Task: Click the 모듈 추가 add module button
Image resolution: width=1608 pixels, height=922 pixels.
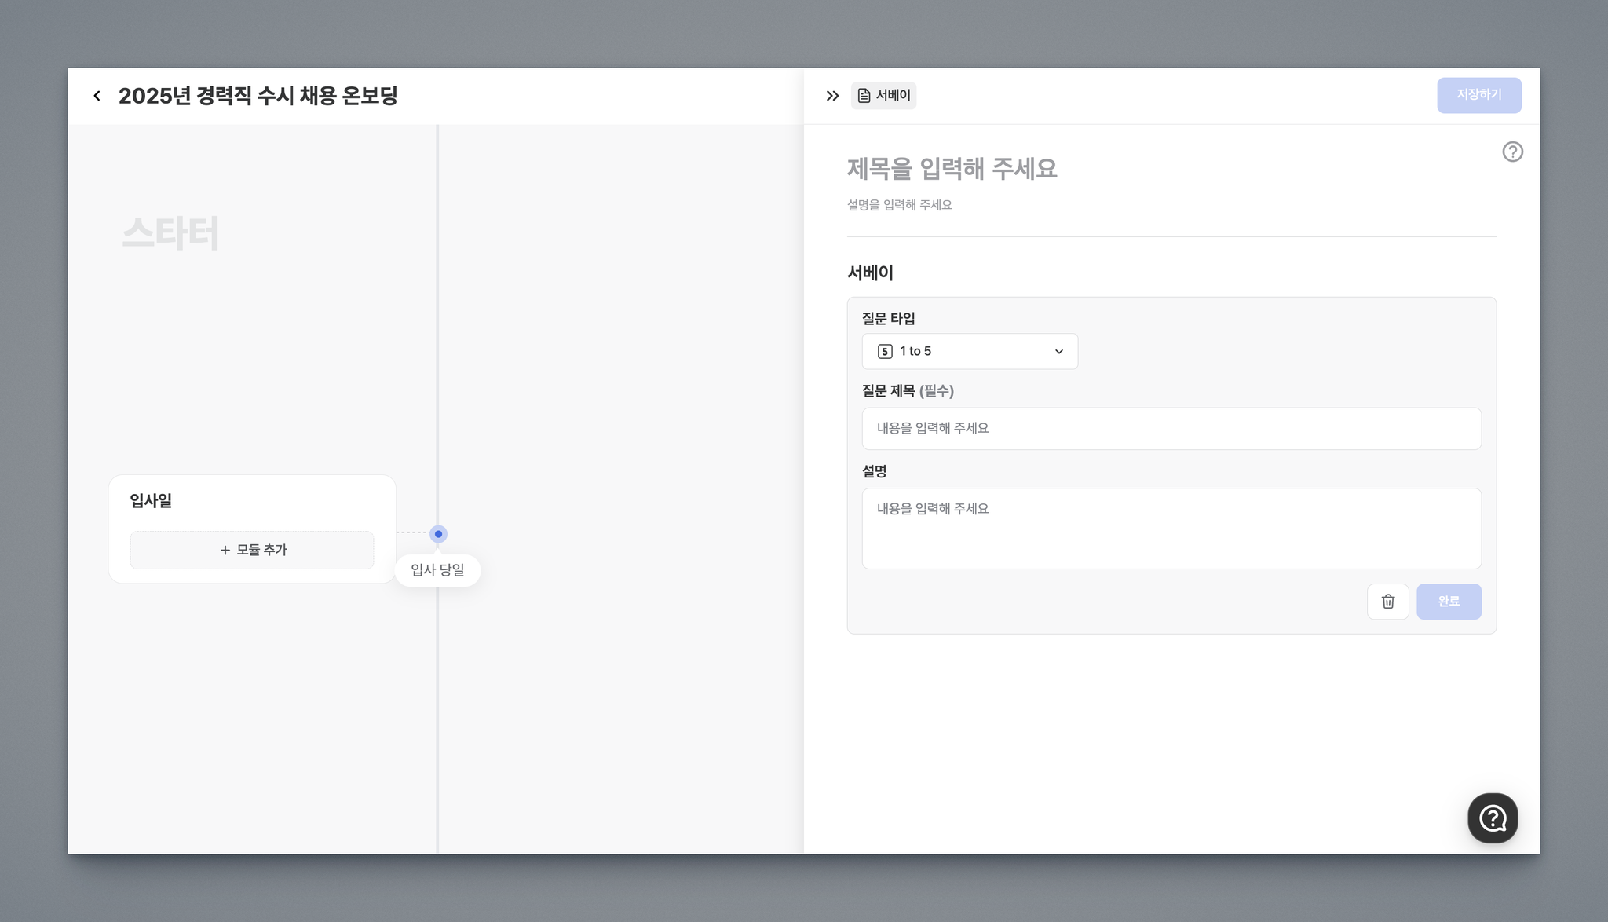Action: 252,551
